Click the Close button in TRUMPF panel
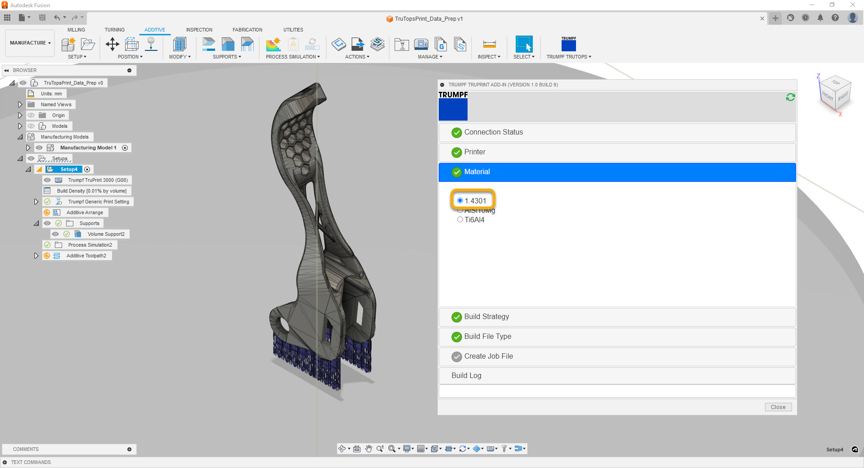 click(x=778, y=407)
